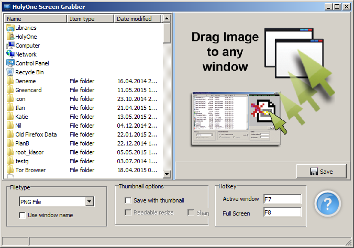Image resolution: width=354 pixels, height=248 pixels.
Task: Close the HolyOne Screen Grabber window
Action: click(347, 7)
